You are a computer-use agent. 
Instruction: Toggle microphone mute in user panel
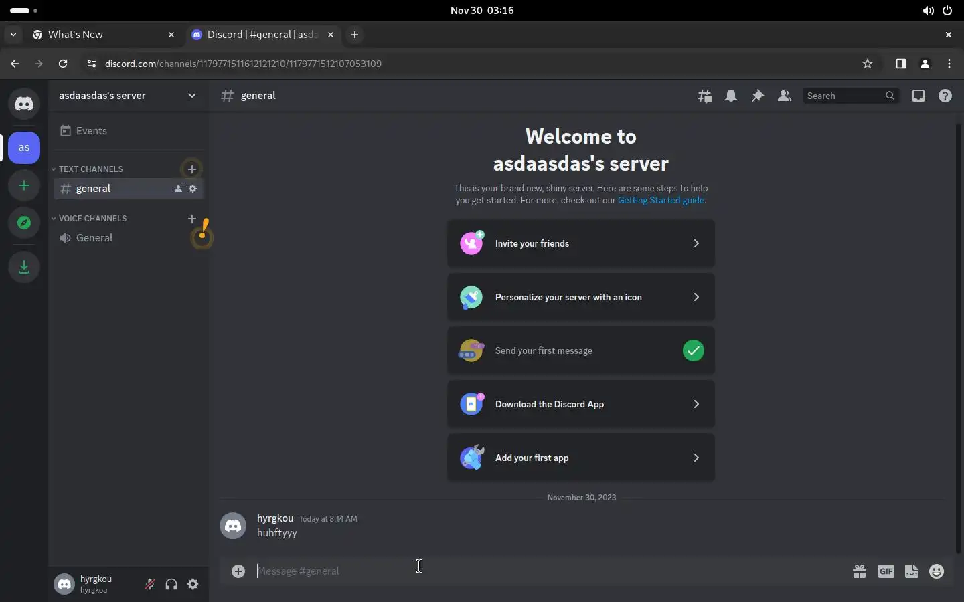pos(150,584)
